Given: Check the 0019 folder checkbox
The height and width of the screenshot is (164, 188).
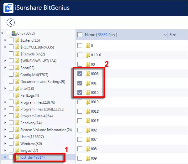Looking at the screenshot, I should 80,102.
